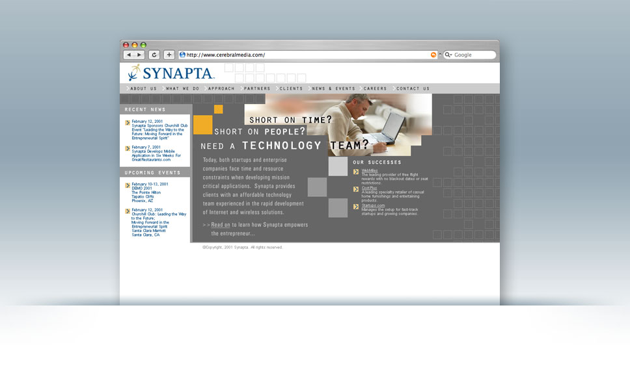Click the yellow zoom window button

[x=135, y=45]
